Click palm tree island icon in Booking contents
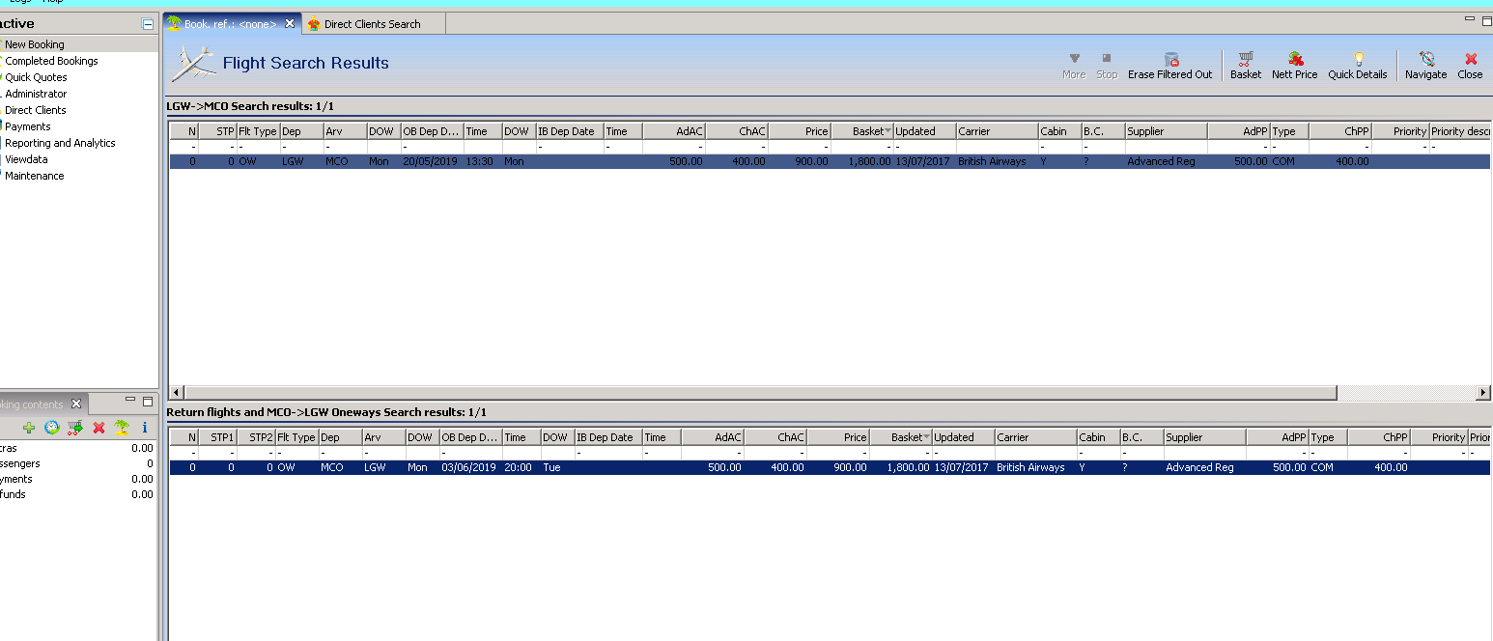1493x641 pixels. coord(122,427)
